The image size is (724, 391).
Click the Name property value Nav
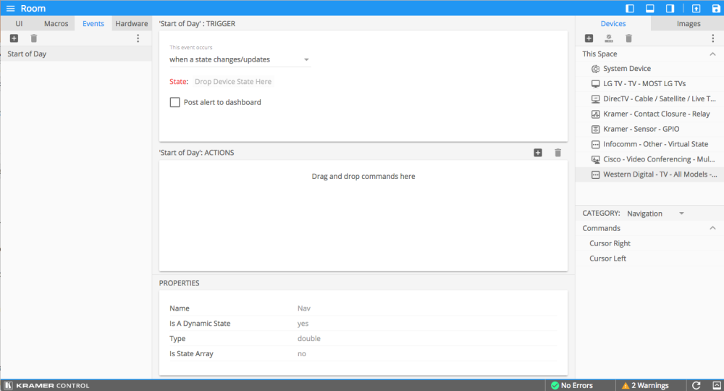click(x=304, y=308)
